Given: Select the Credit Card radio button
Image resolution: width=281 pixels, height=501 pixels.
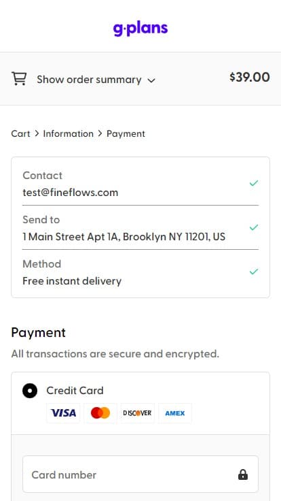Looking at the screenshot, I should click(x=30, y=391).
